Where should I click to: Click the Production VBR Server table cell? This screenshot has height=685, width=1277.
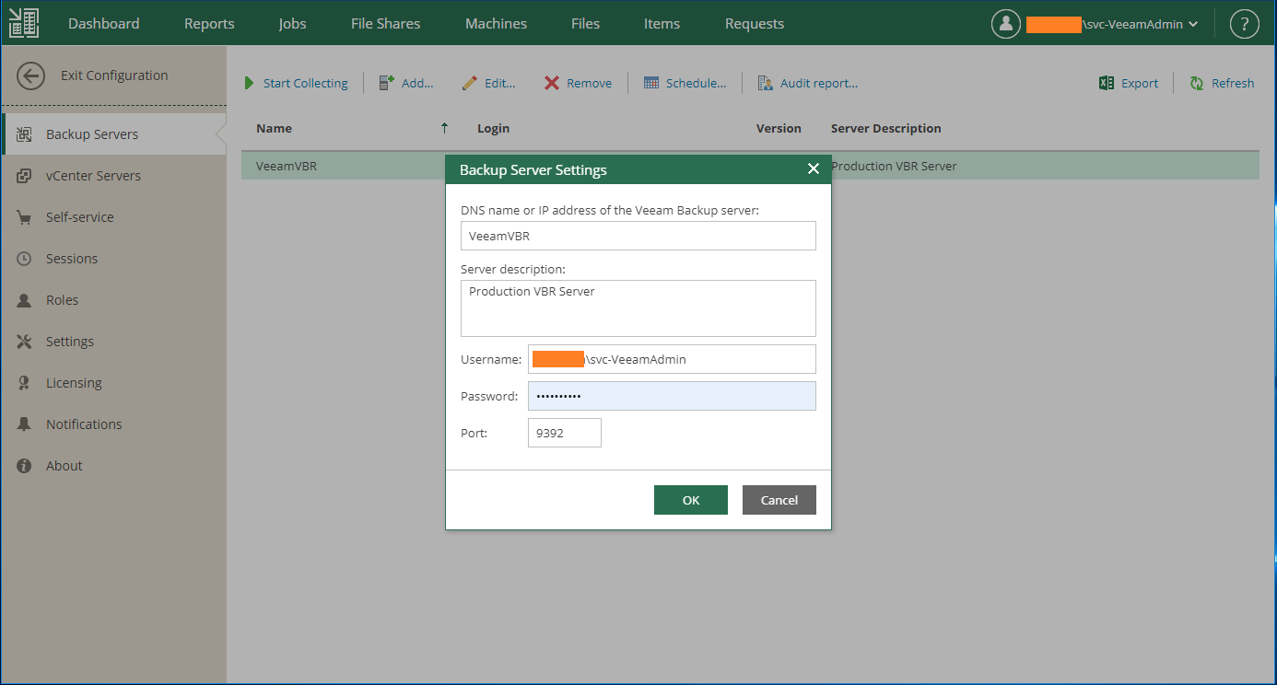[894, 167]
